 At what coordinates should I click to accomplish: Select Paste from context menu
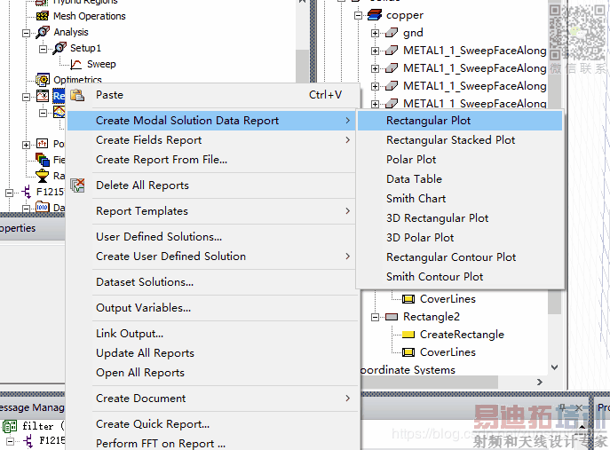[212, 95]
